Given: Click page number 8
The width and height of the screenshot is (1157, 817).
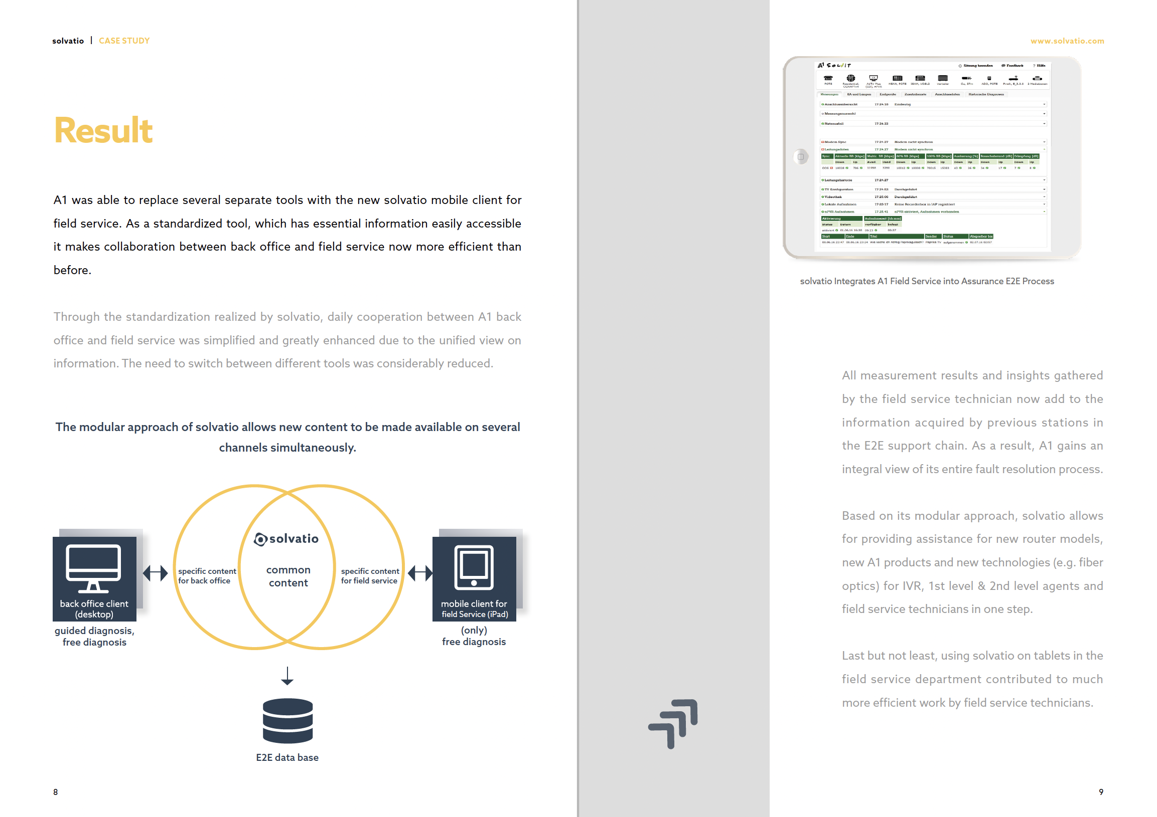Looking at the screenshot, I should pos(55,792).
